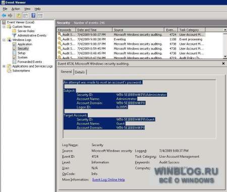Click the Security log icon in tree
227x192 pixels.
(x=14, y=48)
